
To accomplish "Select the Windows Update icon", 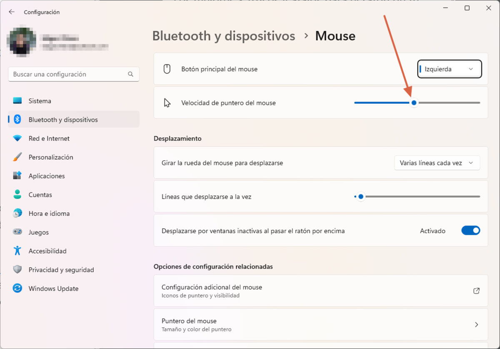I will pyautogui.click(x=17, y=288).
